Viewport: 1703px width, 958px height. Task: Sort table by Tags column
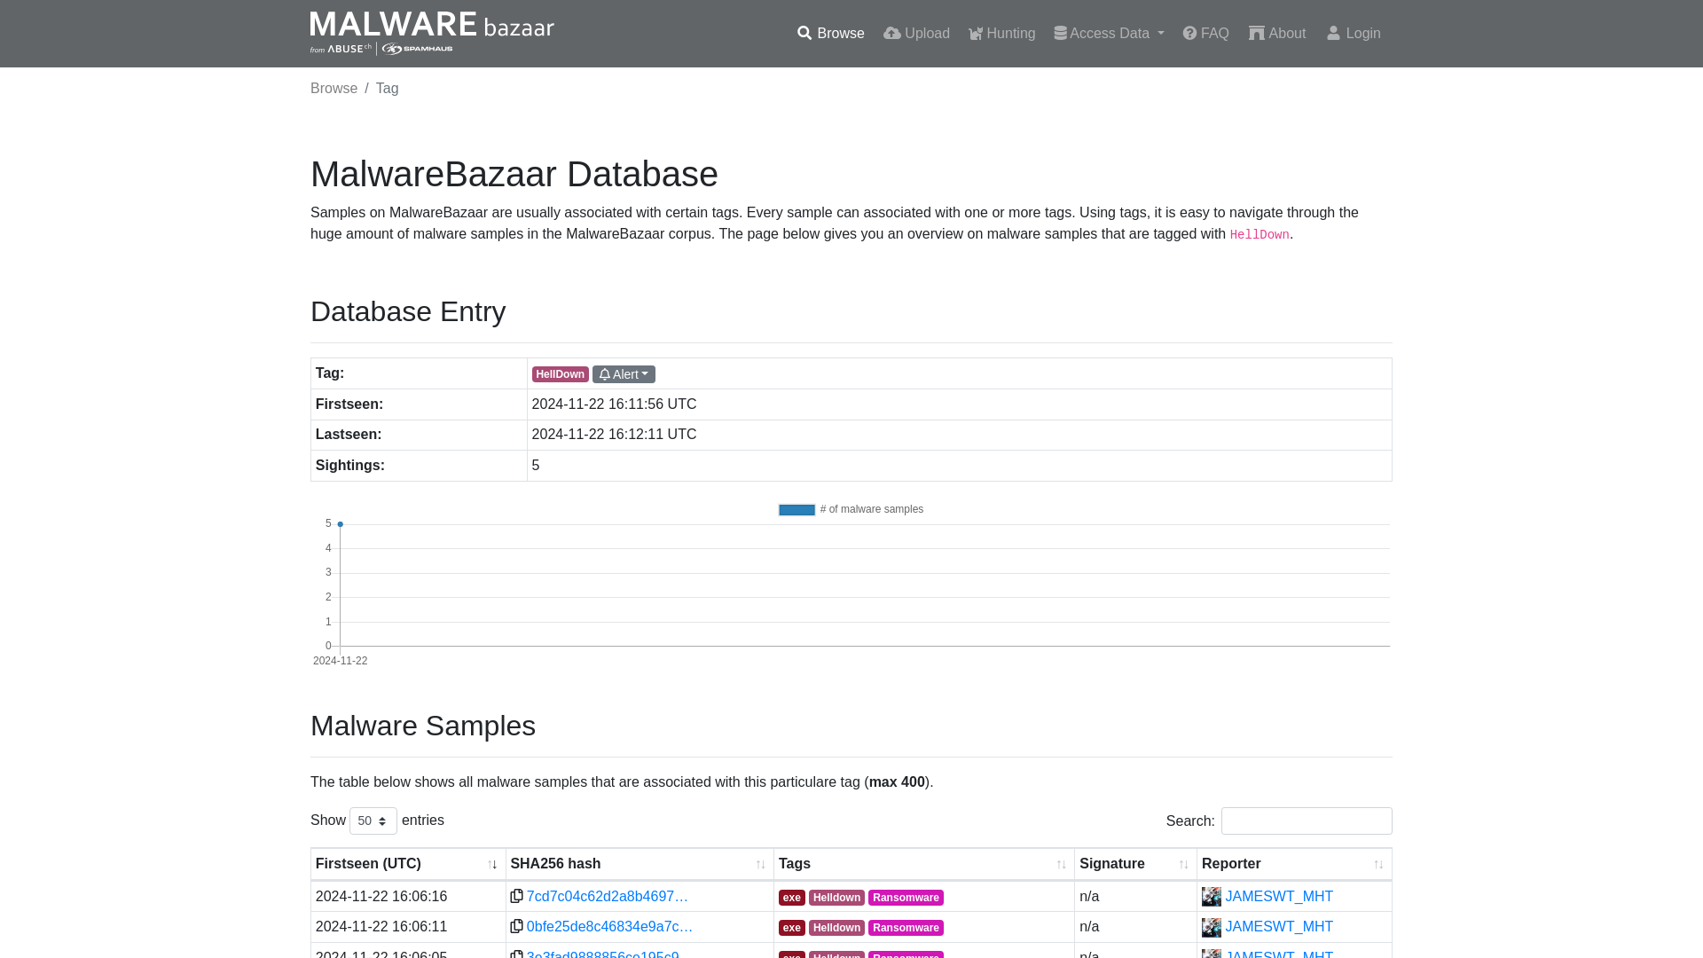tap(923, 864)
